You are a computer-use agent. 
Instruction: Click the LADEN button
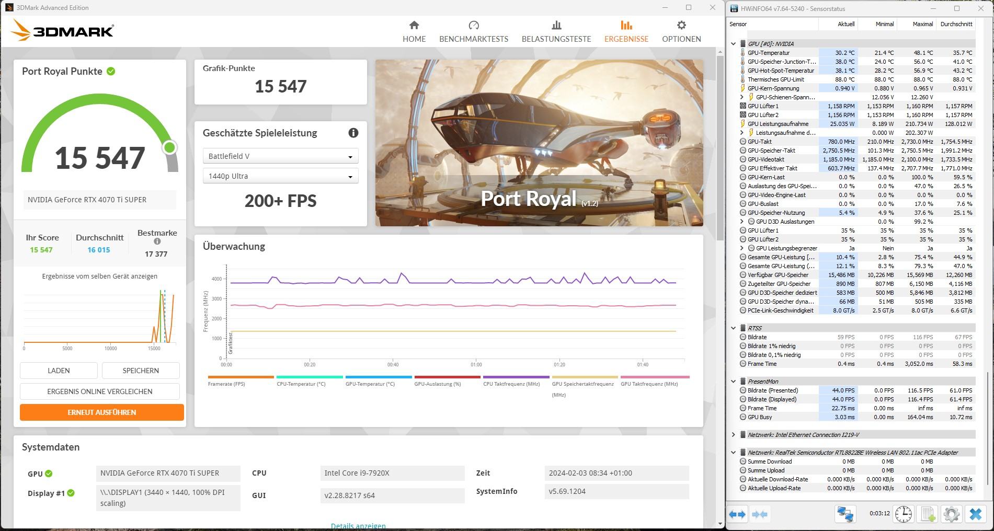click(59, 371)
